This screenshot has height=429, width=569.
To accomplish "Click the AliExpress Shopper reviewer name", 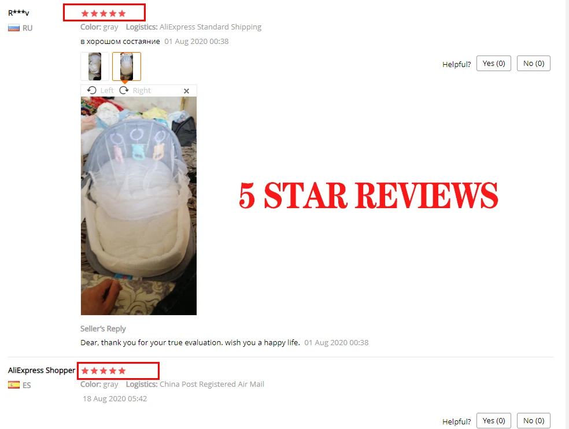I will pyautogui.click(x=42, y=371).
